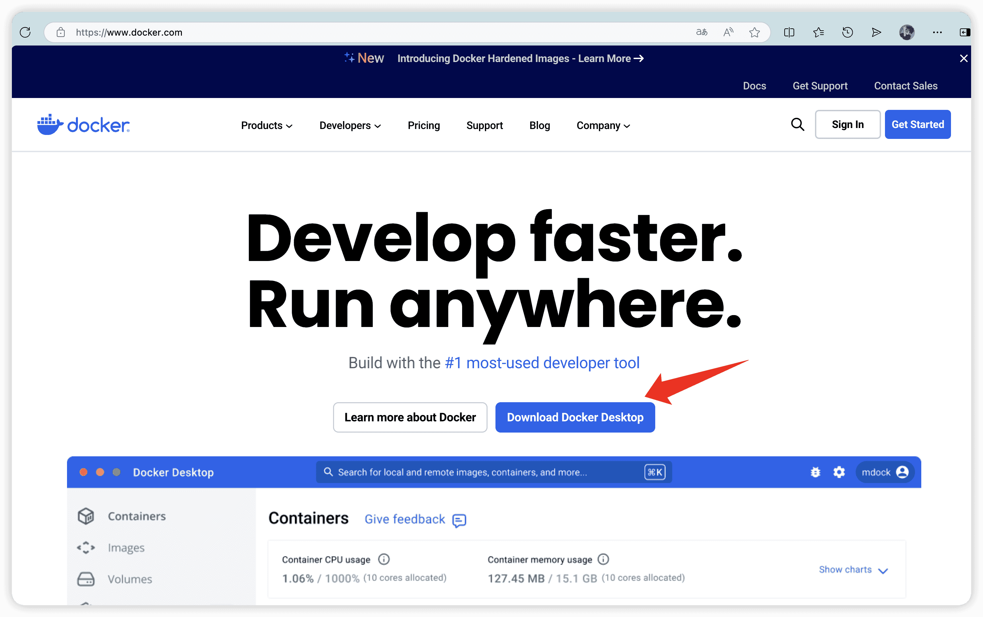
Task: Open Get Support in top bar
Action: pos(820,86)
